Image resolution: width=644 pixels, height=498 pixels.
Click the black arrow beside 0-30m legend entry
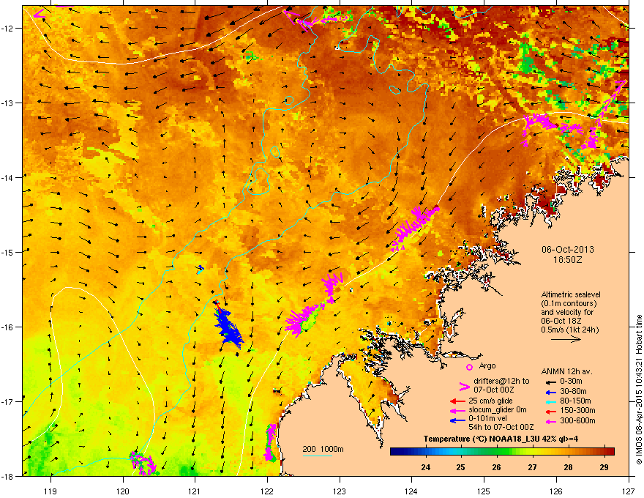click(x=551, y=382)
